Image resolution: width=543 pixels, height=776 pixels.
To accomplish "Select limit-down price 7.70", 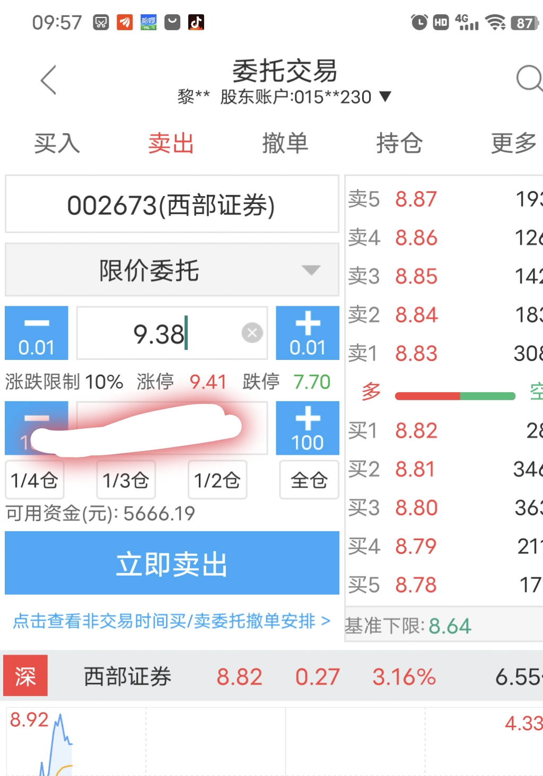I will (312, 382).
